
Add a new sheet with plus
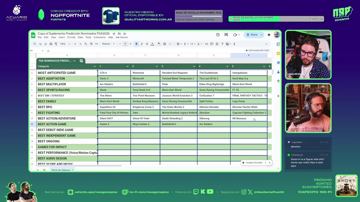[38, 170]
